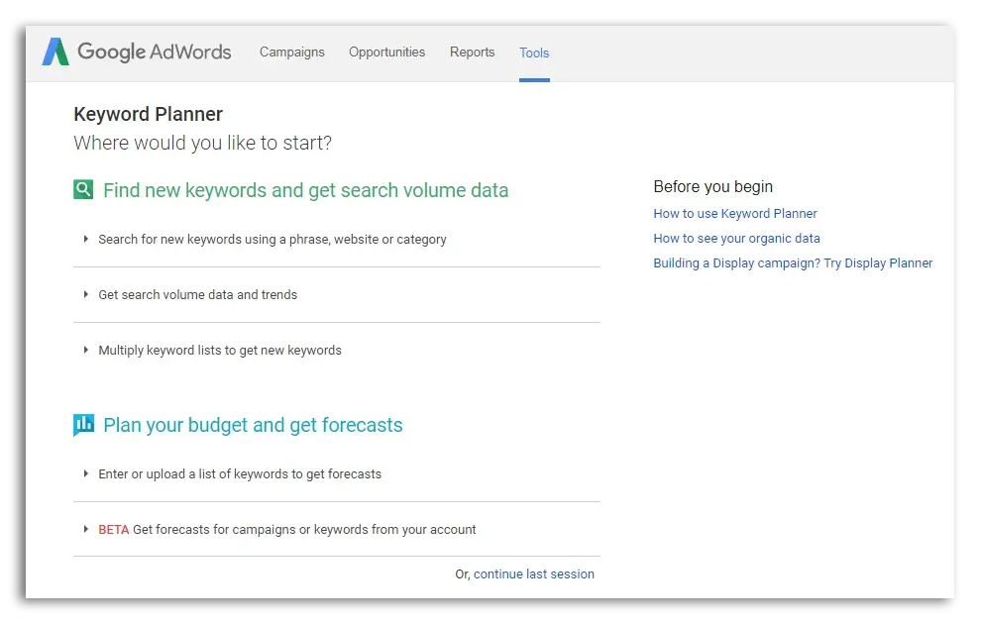Select the Tools tab

pyautogui.click(x=534, y=53)
